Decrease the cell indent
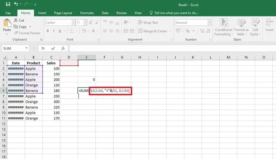The image size is (276, 159). pyautogui.click(x=126, y=31)
